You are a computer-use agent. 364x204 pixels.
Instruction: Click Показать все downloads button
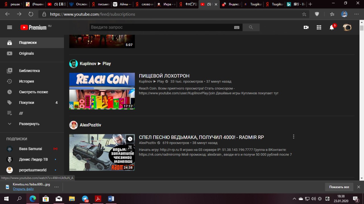(339, 187)
